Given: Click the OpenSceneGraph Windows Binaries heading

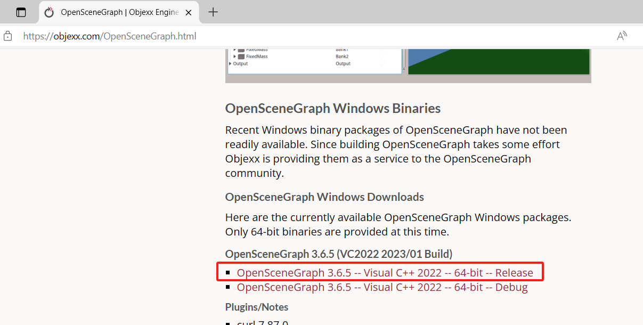Looking at the screenshot, I should click(332, 109).
